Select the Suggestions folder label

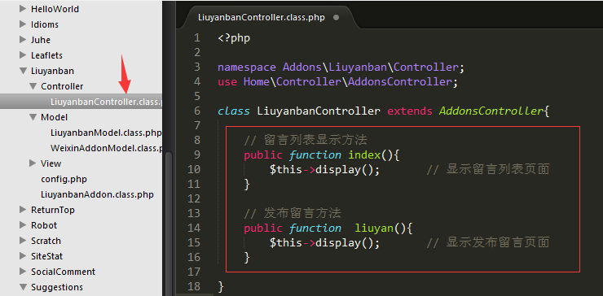click(57, 287)
